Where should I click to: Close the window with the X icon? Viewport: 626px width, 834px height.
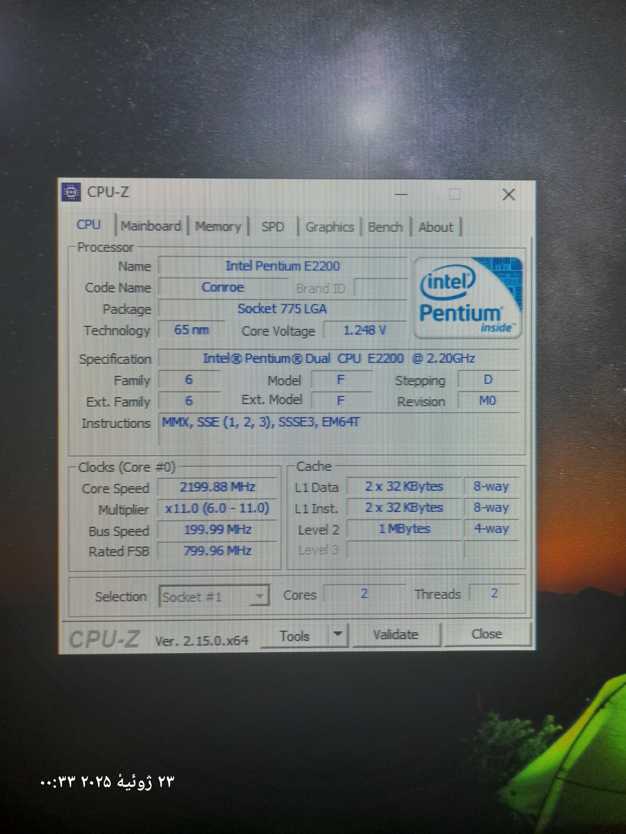coord(508,195)
